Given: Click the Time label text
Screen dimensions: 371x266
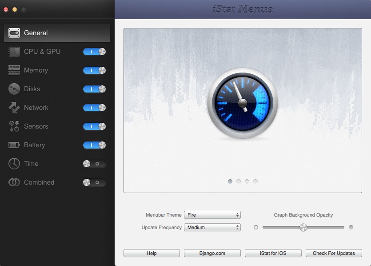Looking at the screenshot, I should click(31, 164).
